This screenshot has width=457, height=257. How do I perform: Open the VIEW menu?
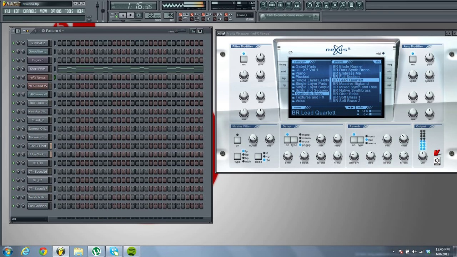pos(43,11)
